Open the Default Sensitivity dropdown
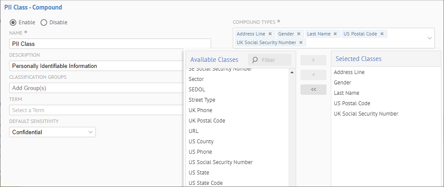Image resolution: width=444 pixels, height=187 pixels. (x=52, y=132)
